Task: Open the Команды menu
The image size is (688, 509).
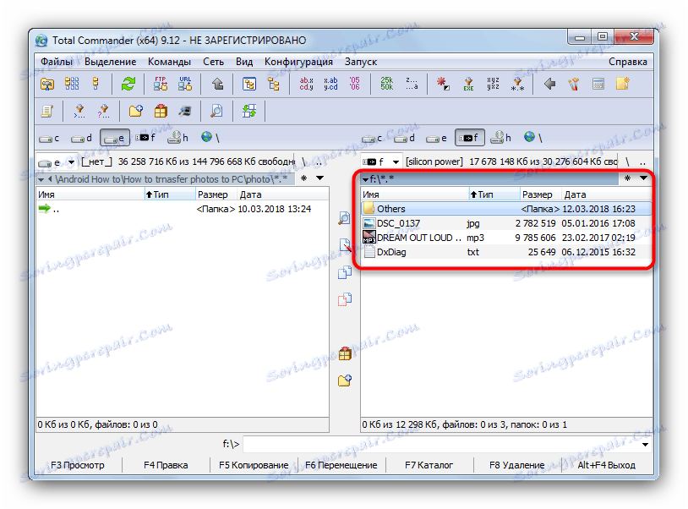Action: point(169,62)
